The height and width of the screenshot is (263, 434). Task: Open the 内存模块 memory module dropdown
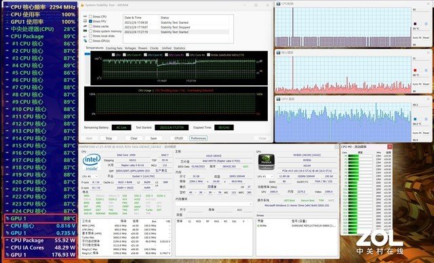click(x=214, y=204)
